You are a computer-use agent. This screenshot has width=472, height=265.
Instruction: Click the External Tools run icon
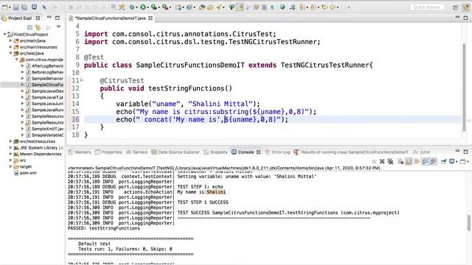tap(165, 7)
